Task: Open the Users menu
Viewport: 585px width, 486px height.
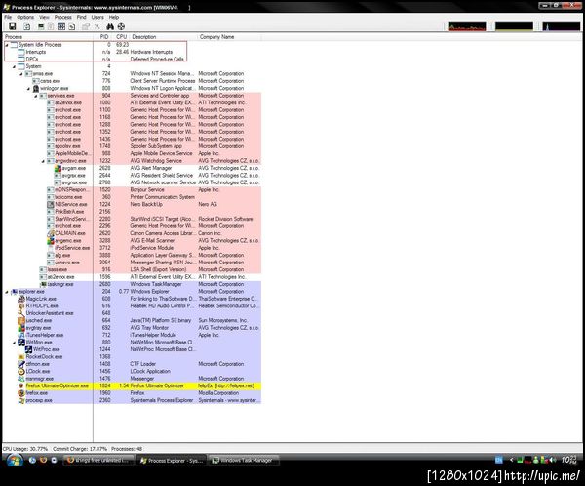Action: (x=97, y=18)
